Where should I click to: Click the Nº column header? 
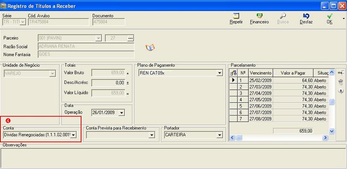(243, 73)
